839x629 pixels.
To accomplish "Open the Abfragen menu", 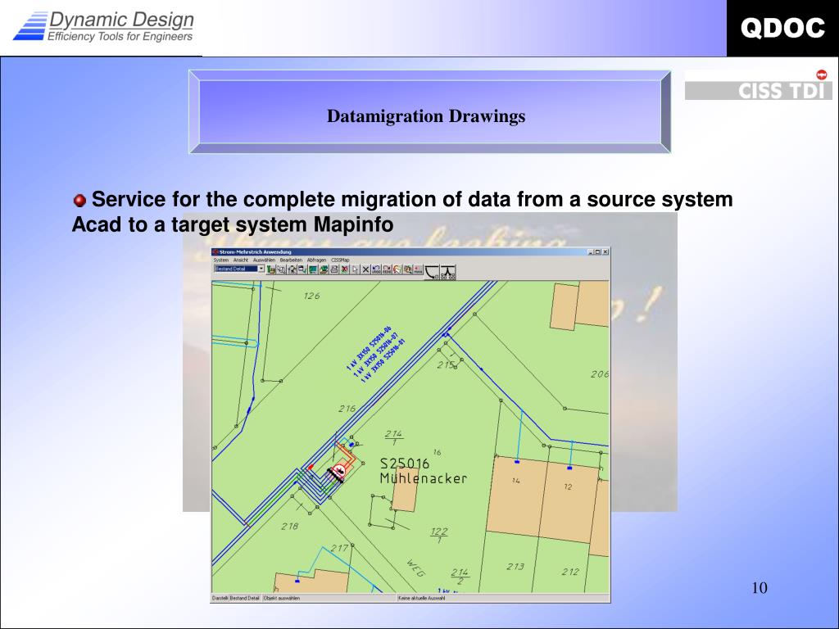I will 317,260.
